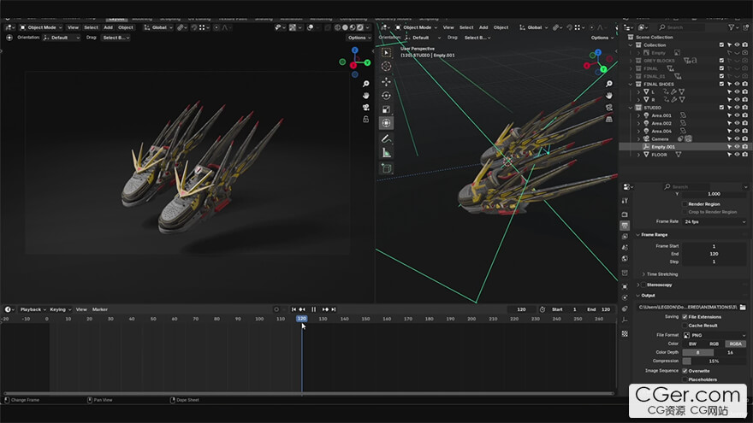Click the zoom magnifier icon in left viewport
This screenshot has width=753, height=423.
point(366,84)
